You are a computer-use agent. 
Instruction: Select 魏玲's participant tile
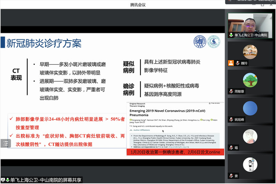tap(250, 52)
